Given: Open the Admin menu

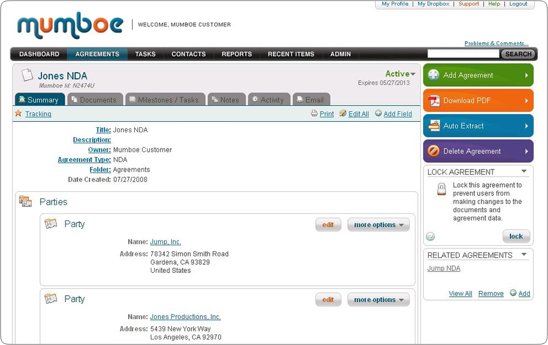Looking at the screenshot, I should [341, 54].
